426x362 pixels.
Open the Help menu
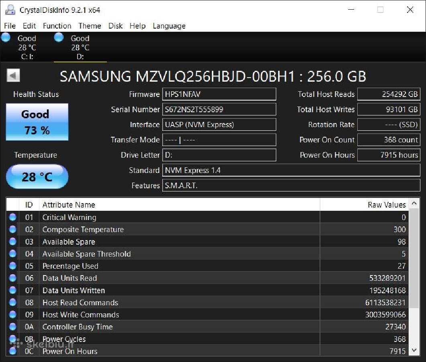[x=137, y=26]
